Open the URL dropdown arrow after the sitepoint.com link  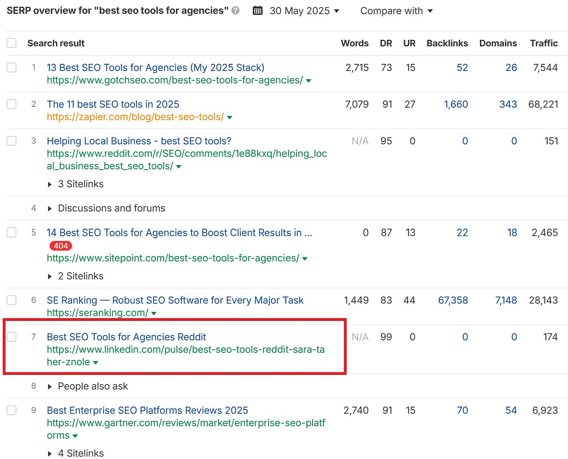coord(305,259)
